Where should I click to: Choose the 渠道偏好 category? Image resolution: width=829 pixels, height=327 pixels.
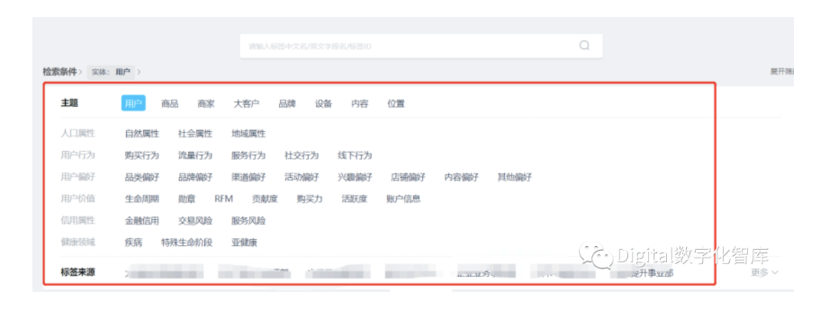(248, 177)
